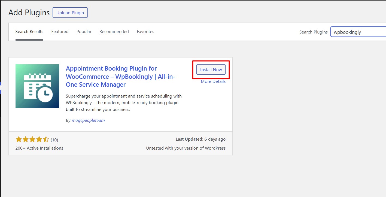The width and height of the screenshot is (386, 197).
Task: Focus the Search Plugins input field
Action: pos(358,32)
